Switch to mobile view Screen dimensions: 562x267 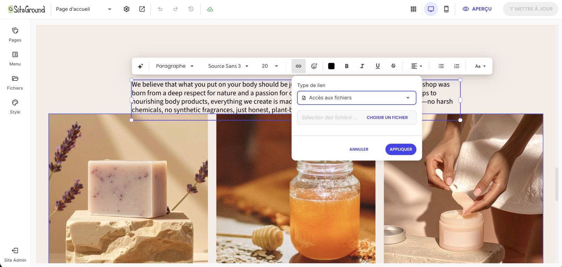coord(446,9)
